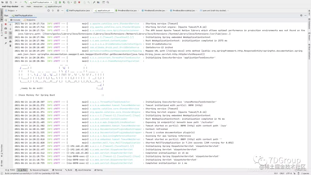Minimize the Run tool window
This screenshot has height=175, width=311.
pyautogui.click(x=306, y=16)
